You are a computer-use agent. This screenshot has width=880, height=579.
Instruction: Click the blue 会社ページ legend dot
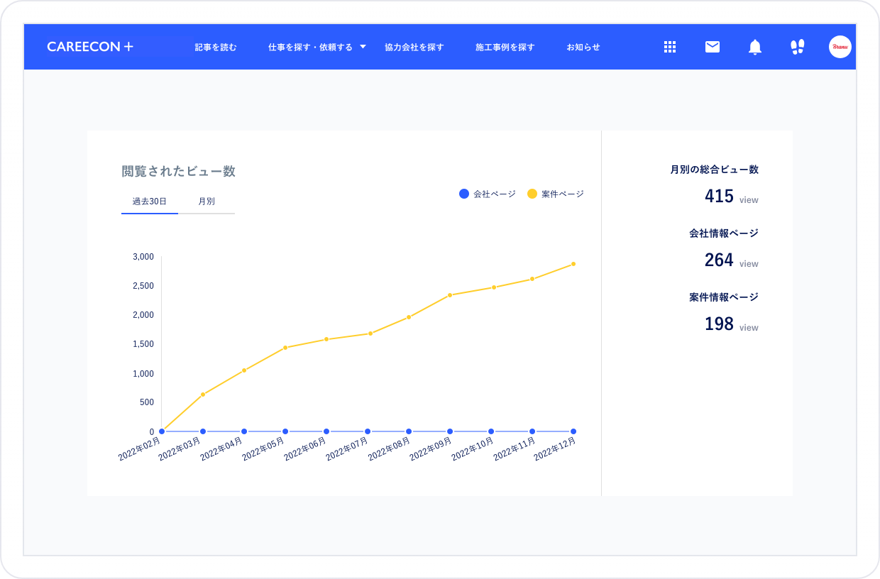[x=463, y=193]
